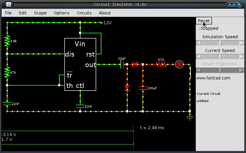
Task: Click the switch beside the LED
Action: click(x=190, y=72)
